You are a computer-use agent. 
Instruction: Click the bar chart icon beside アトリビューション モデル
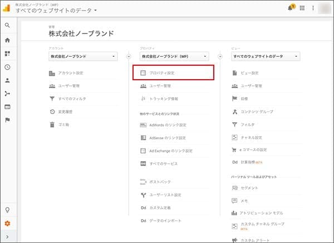(x=234, y=213)
